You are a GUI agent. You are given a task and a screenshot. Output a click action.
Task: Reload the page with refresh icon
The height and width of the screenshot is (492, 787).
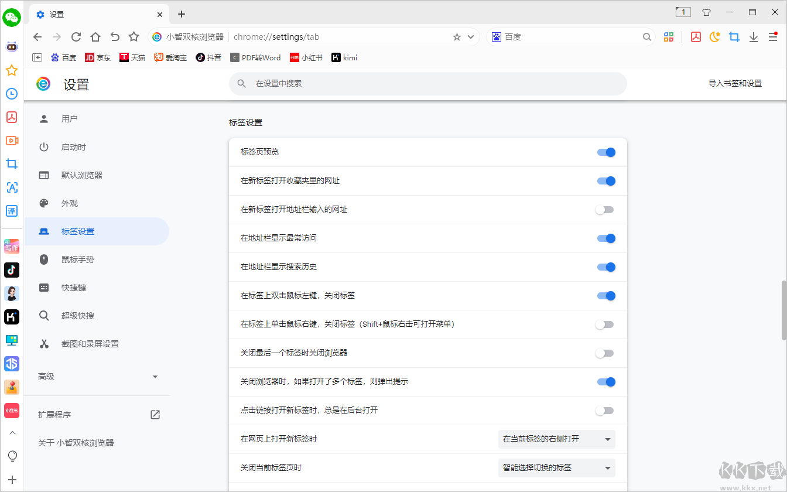click(x=76, y=37)
